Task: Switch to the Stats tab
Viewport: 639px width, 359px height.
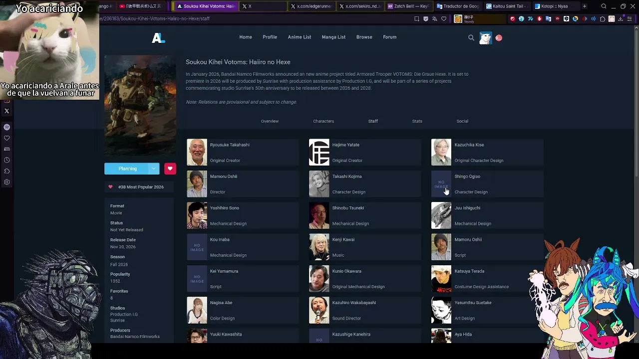Action: 417,121
